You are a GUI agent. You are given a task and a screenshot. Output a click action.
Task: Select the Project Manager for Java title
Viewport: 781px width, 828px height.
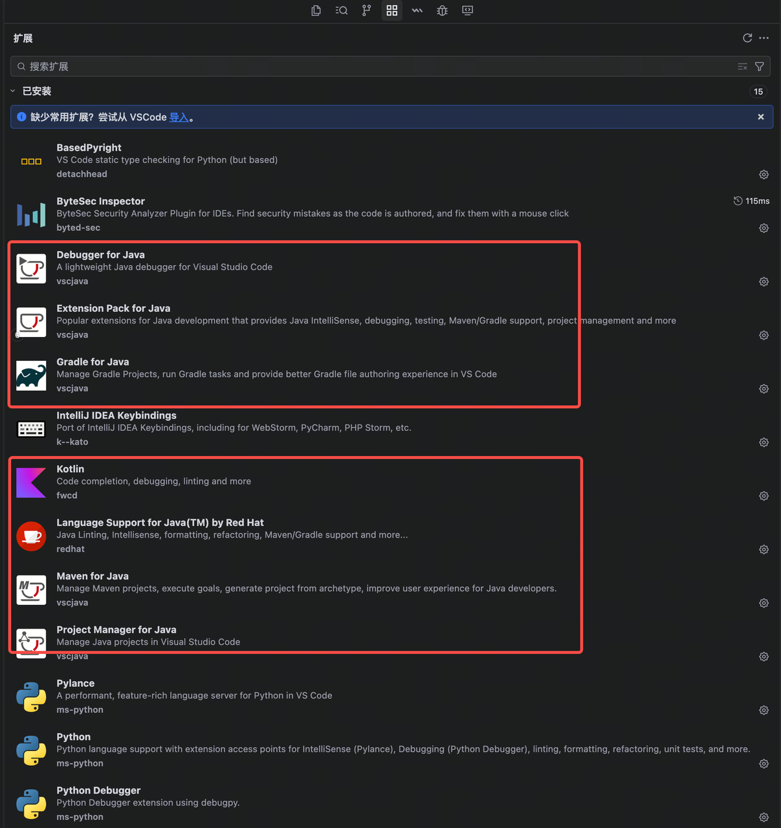tap(116, 630)
